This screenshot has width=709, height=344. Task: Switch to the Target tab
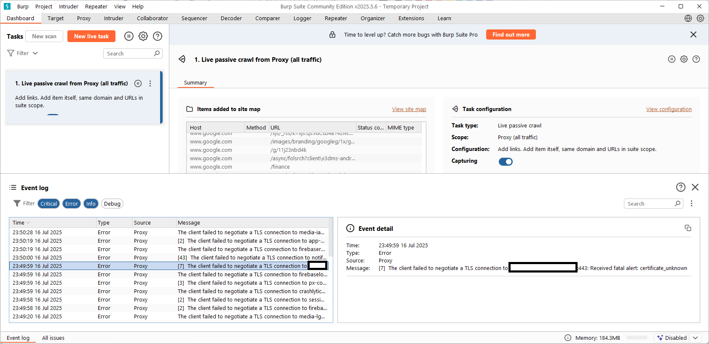point(56,18)
